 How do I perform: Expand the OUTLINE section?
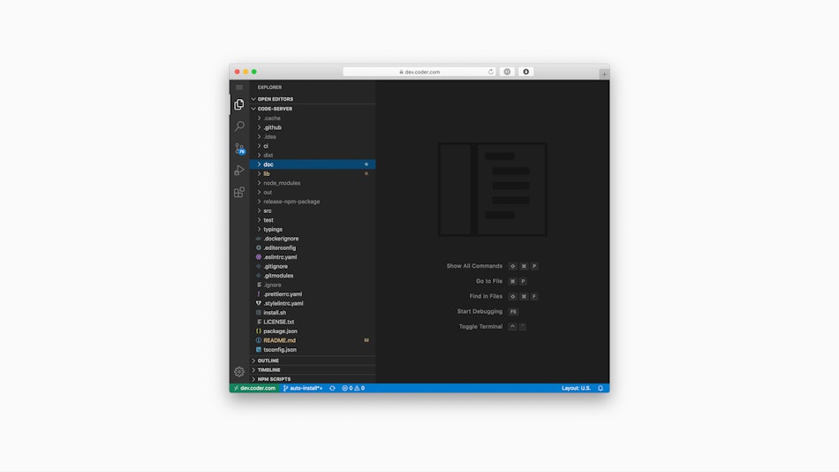tap(313, 361)
